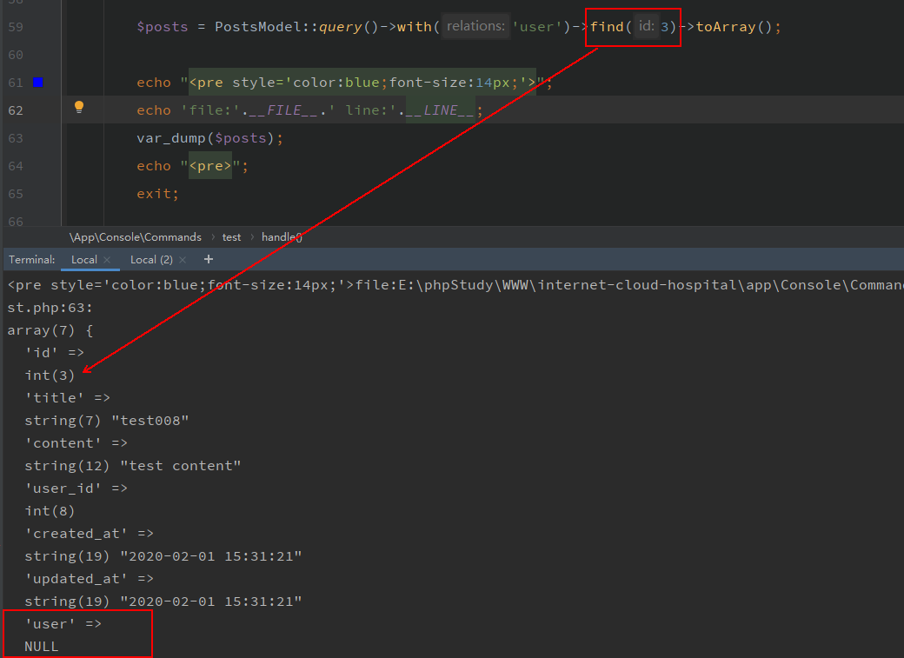
Task: Open a new terminal session with plus
Action: (208, 259)
